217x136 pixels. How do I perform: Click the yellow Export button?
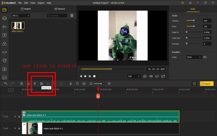(x=207, y=84)
